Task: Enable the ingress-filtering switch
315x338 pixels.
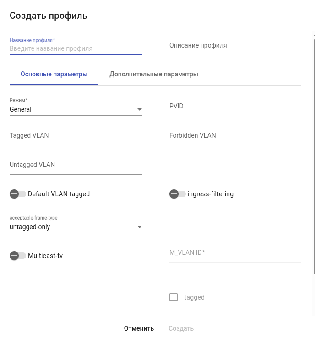Action: coord(177,194)
